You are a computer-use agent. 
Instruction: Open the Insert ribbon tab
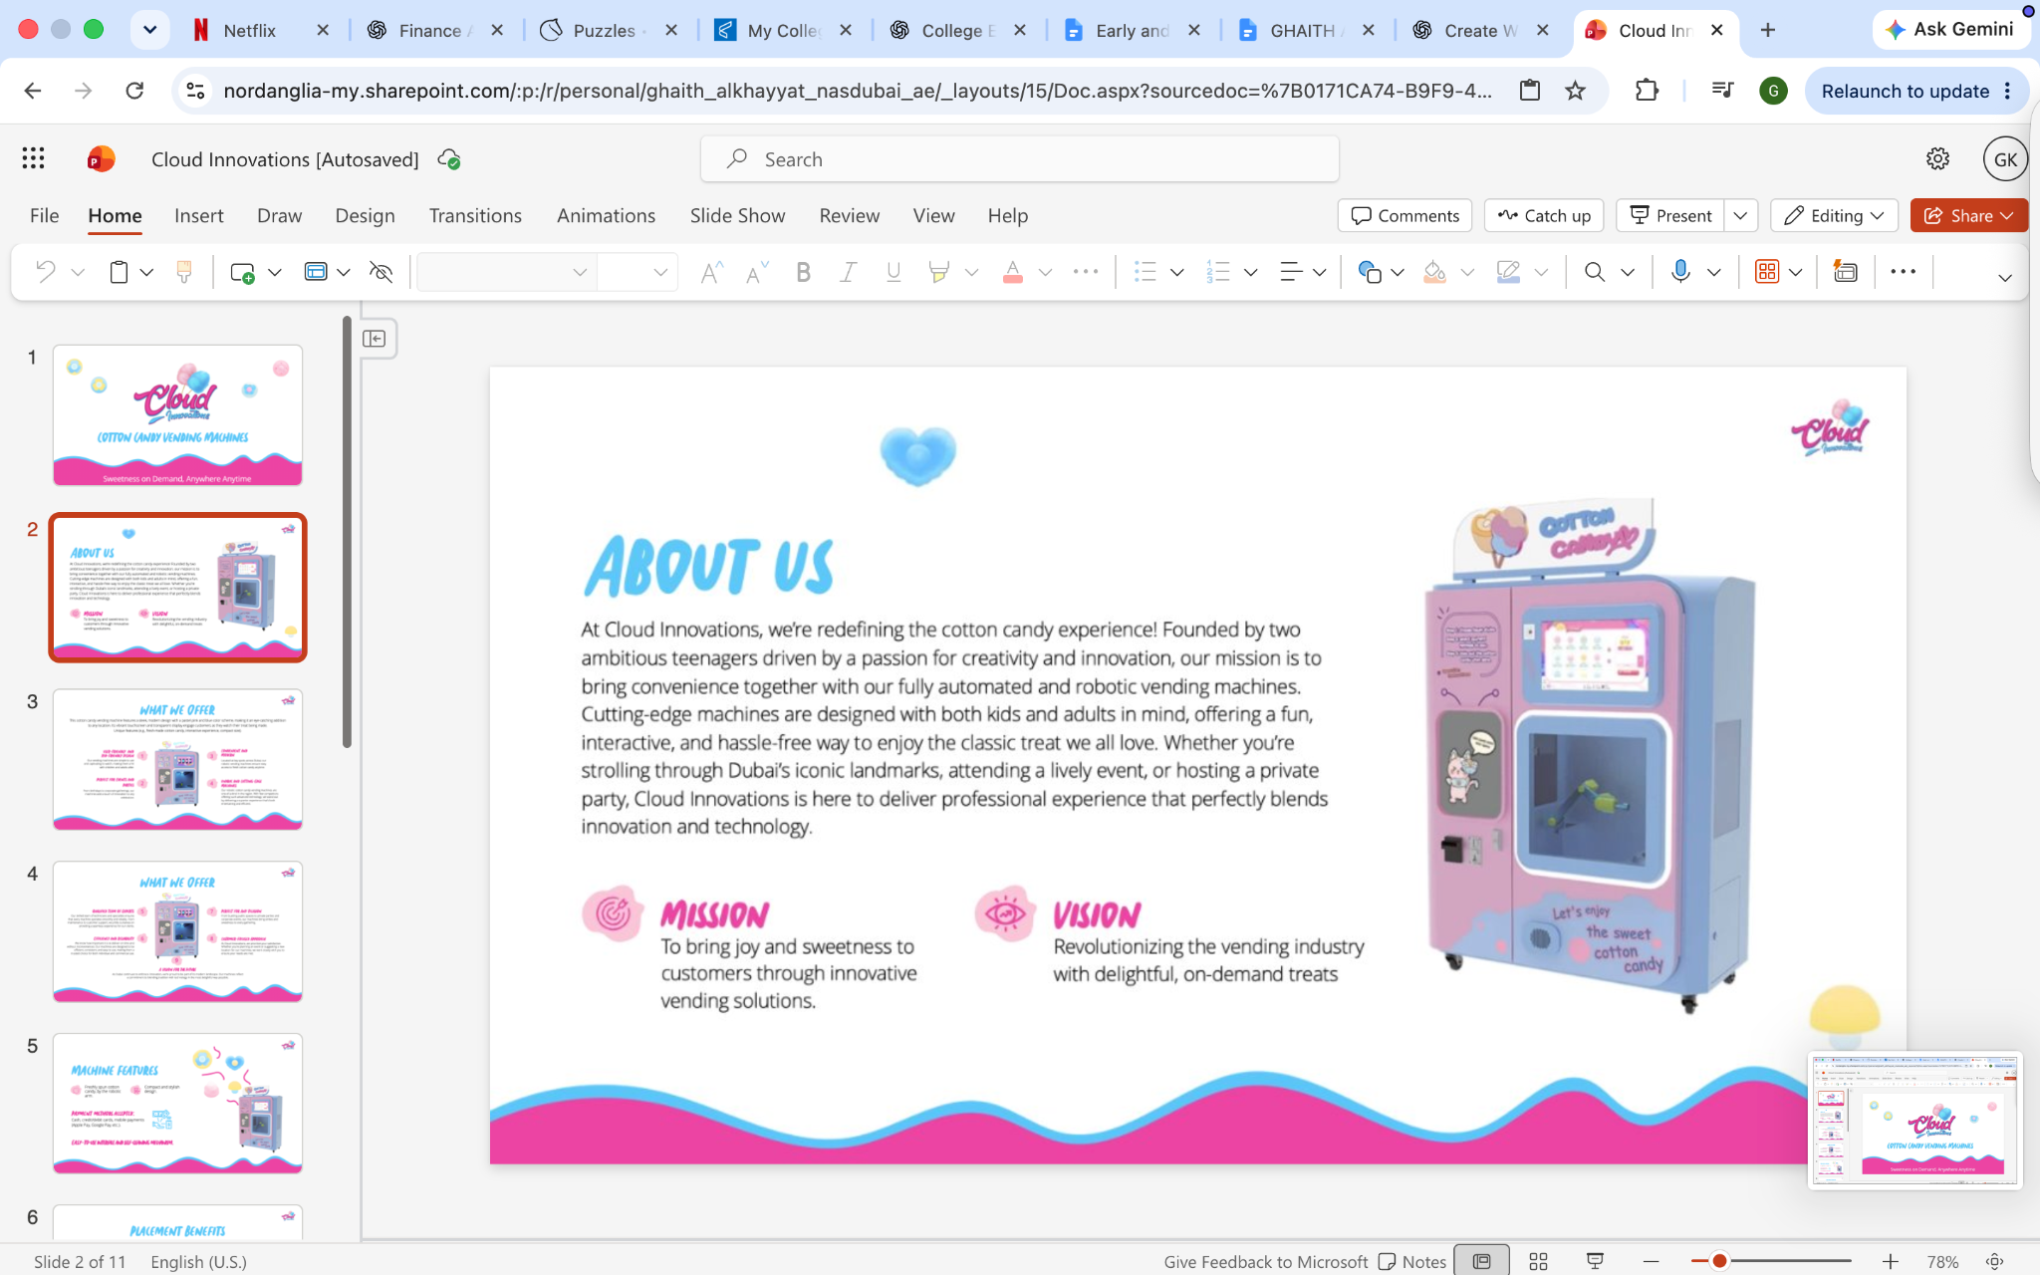click(x=198, y=215)
